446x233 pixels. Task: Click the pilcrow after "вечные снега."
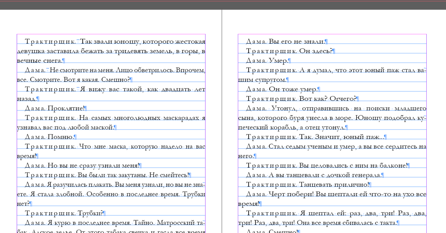(63, 61)
